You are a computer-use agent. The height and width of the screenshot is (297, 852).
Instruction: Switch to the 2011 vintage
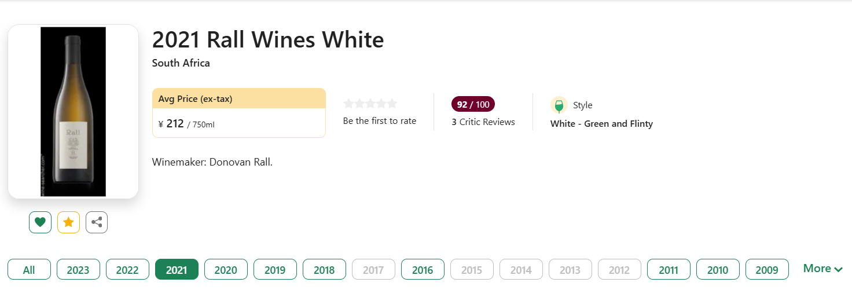669,270
